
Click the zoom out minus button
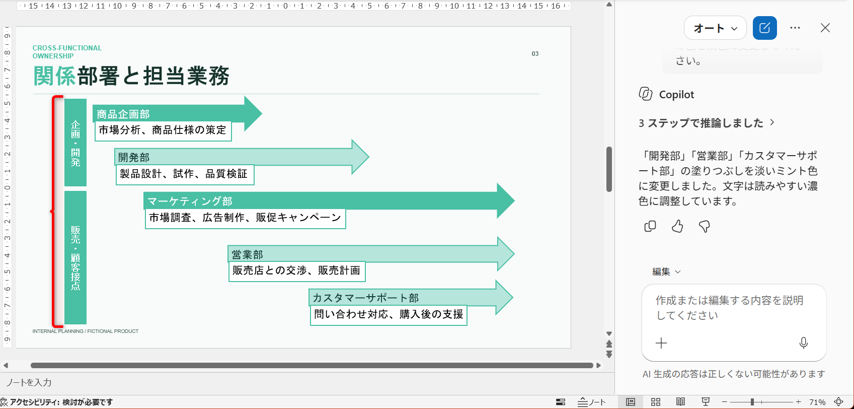[x=725, y=402]
